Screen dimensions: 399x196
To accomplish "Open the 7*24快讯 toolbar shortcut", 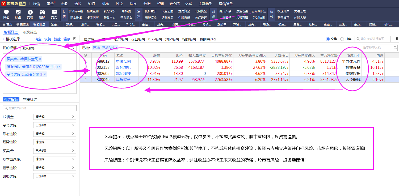I will tap(259, 18).
